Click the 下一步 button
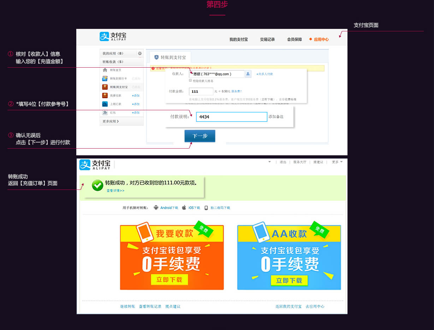 point(200,136)
